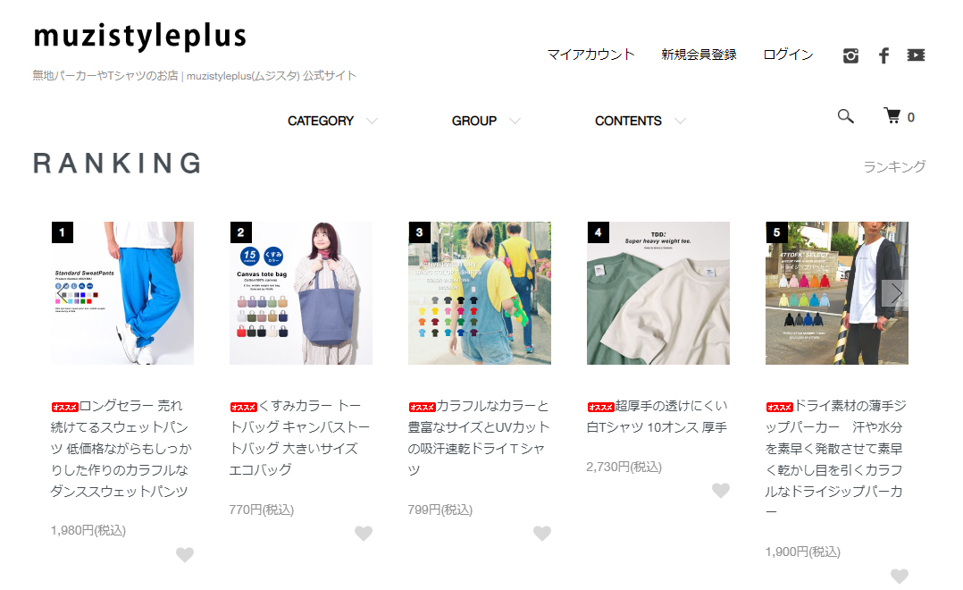
Task: Open マイアカウント menu item
Action: click(590, 55)
